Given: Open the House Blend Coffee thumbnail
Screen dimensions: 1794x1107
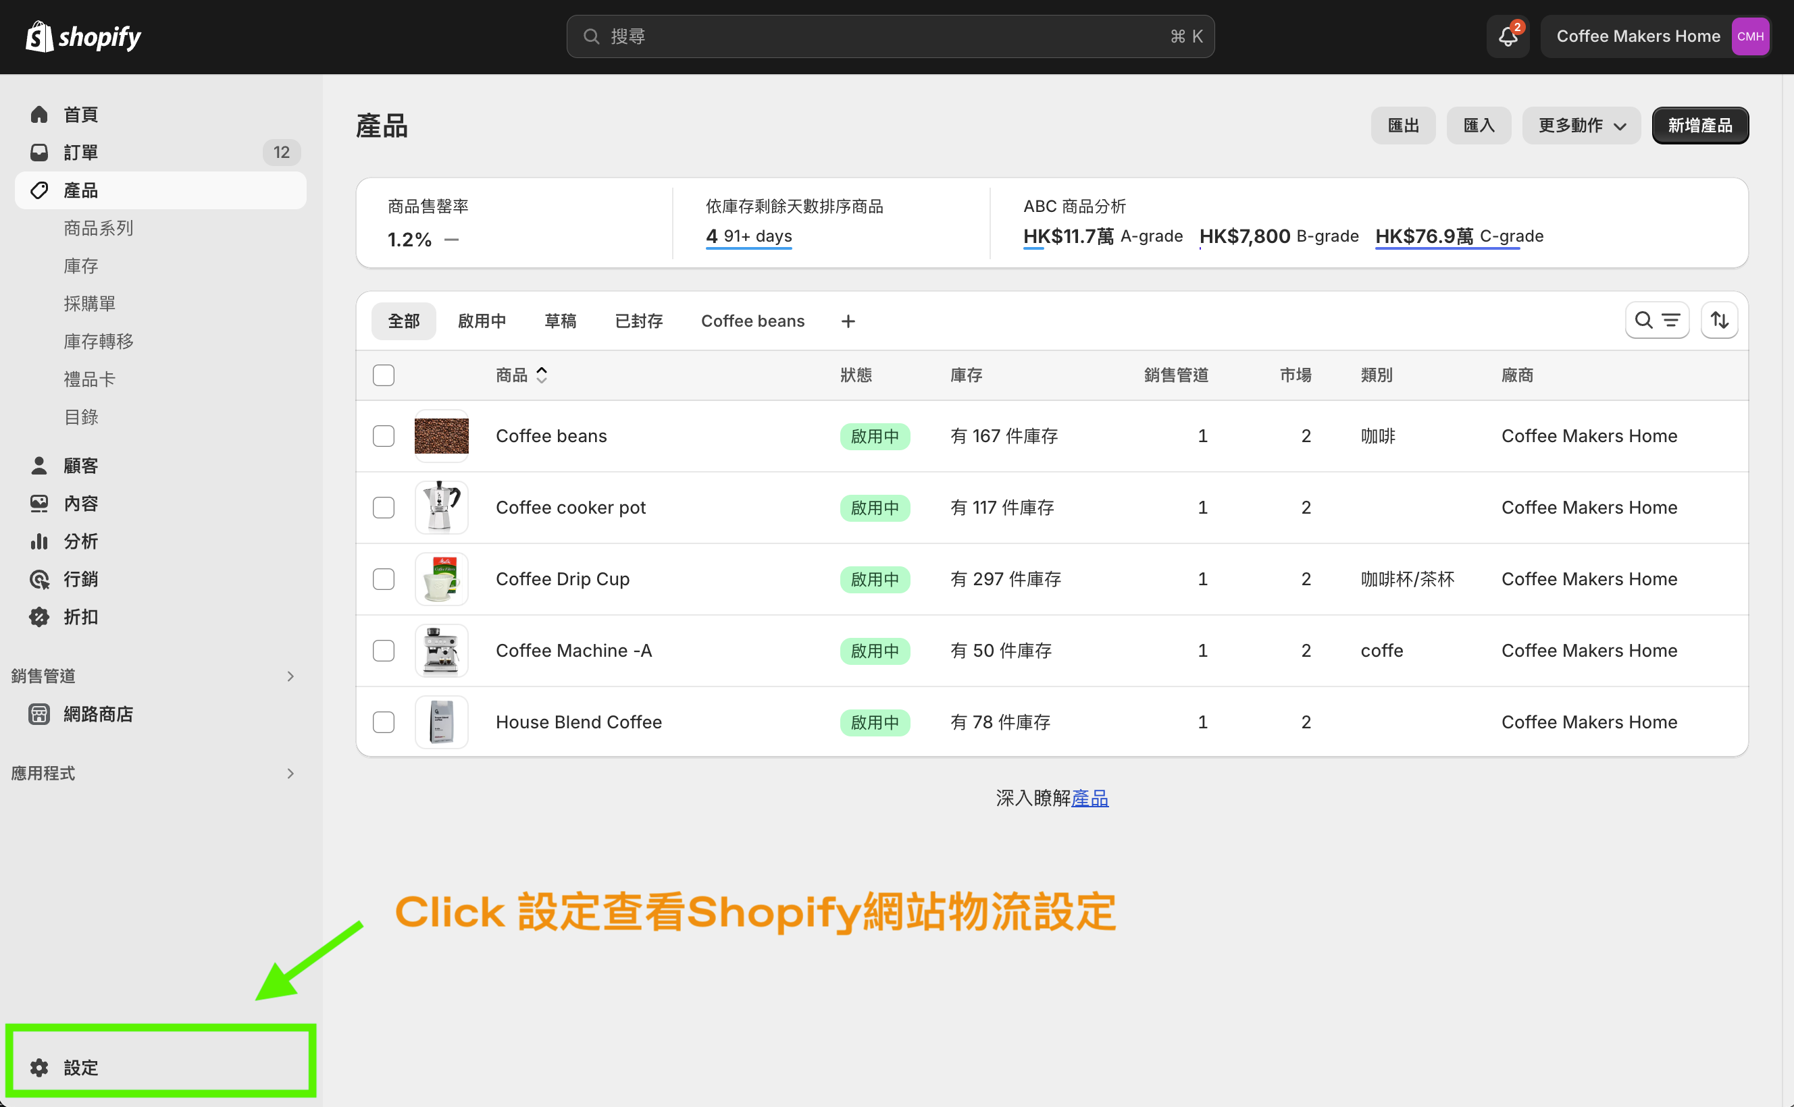Looking at the screenshot, I should (x=442, y=722).
